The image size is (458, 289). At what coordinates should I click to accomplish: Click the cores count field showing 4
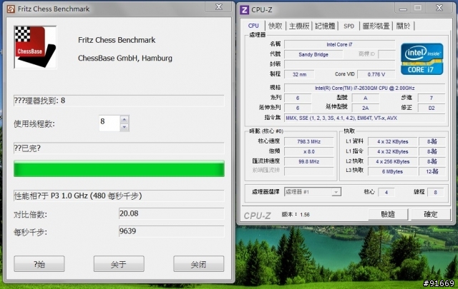click(386, 192)
